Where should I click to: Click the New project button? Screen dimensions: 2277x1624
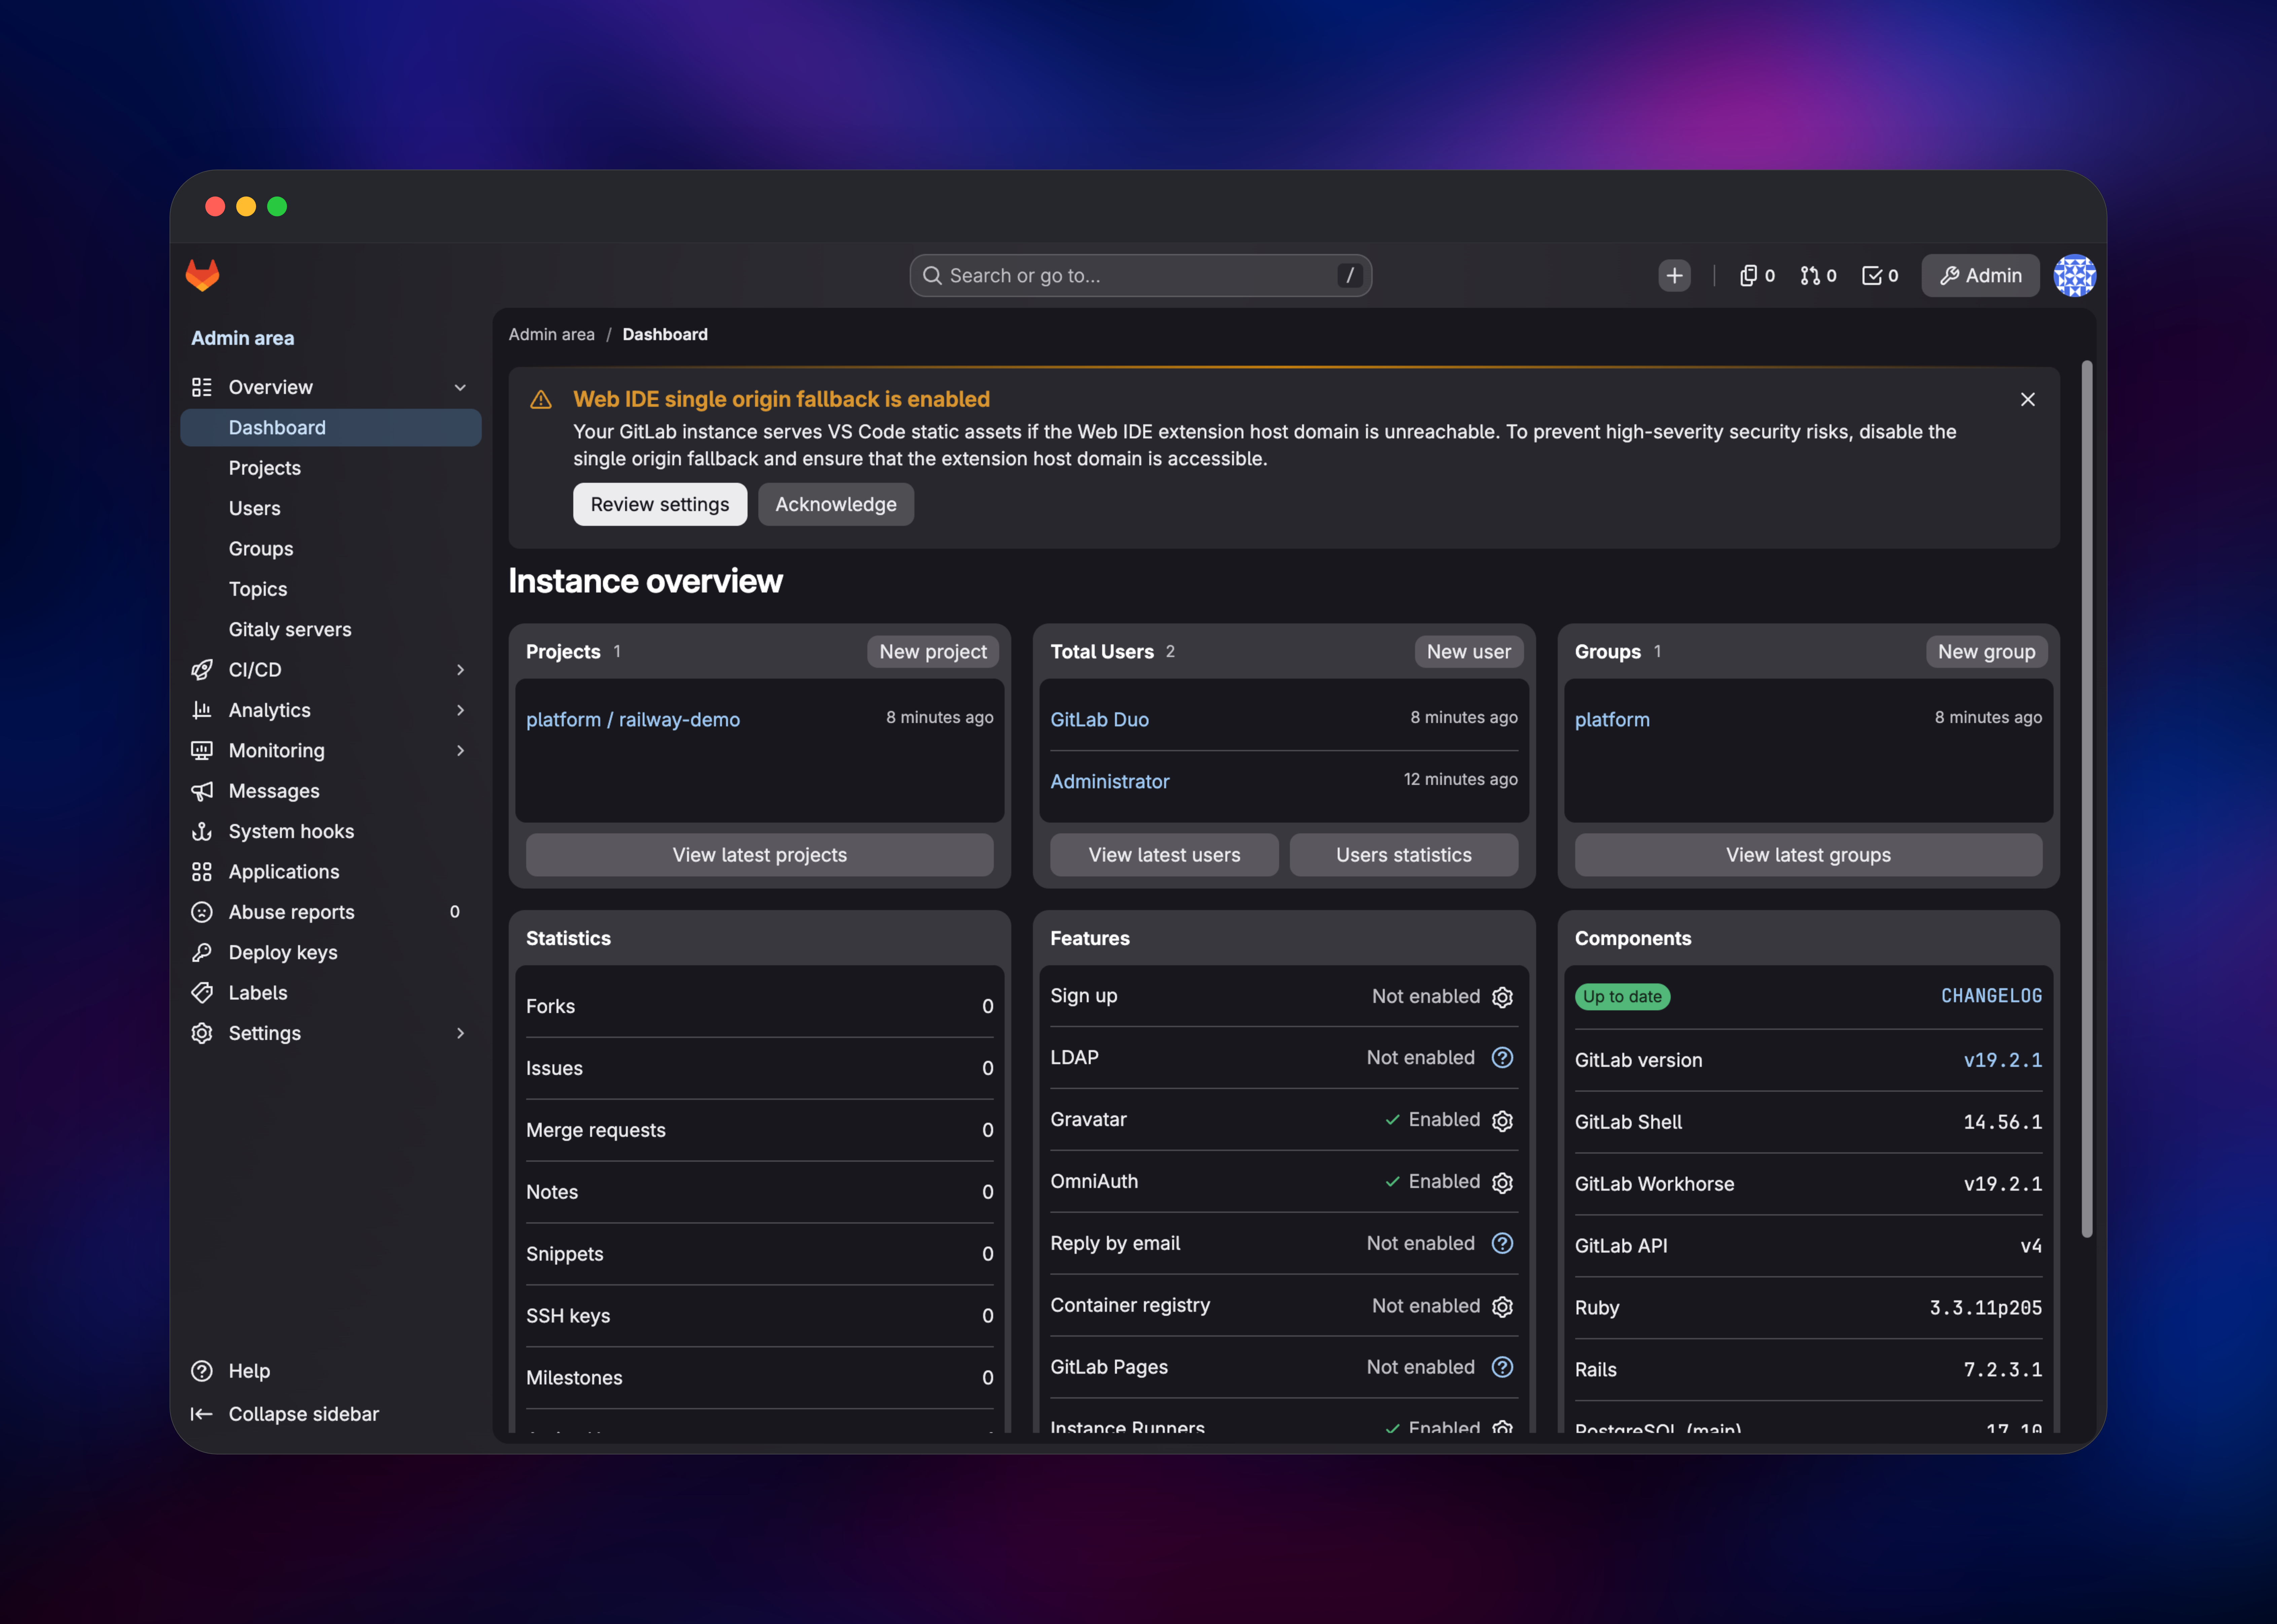pos(933,652)
